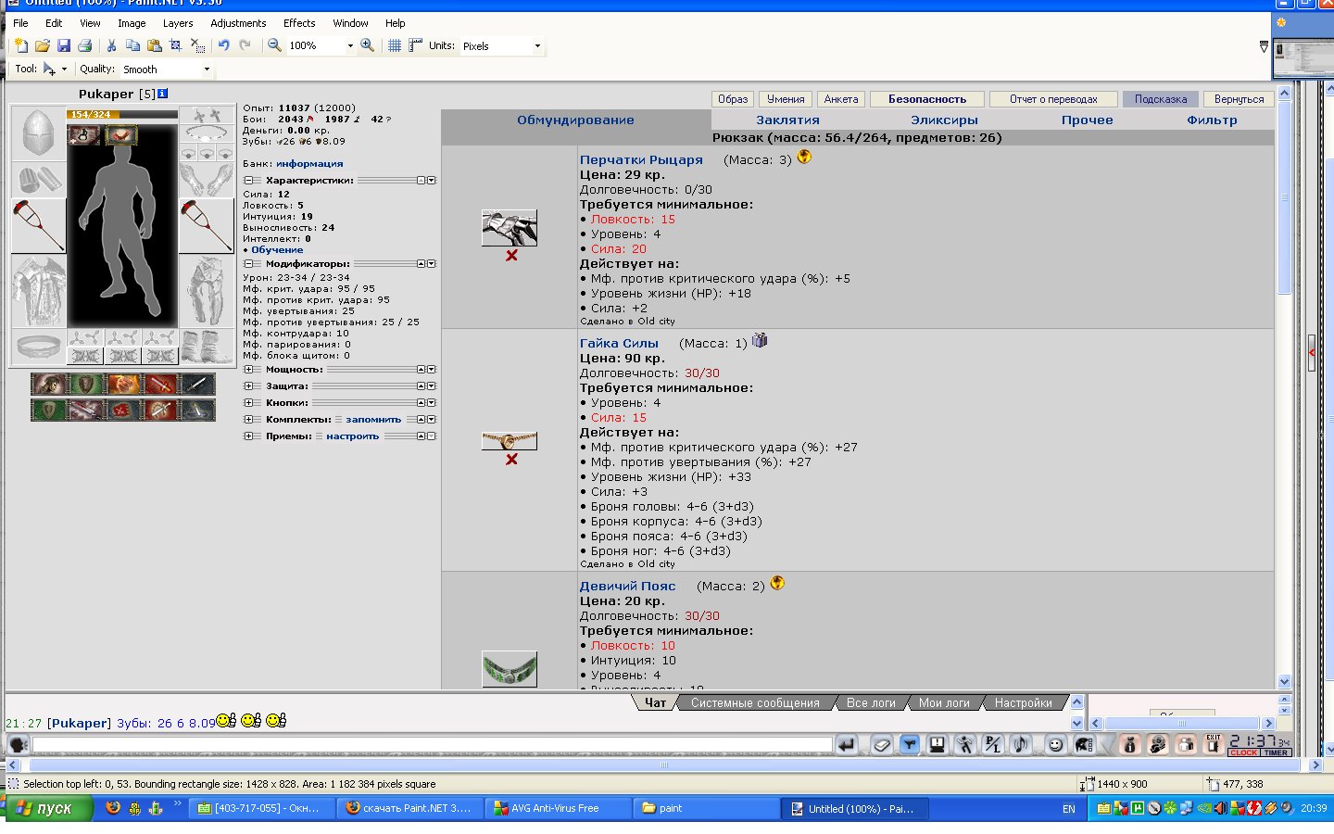Expand the Кнопки section
Viewport: 1334px width, 834px height.
pyautogui.click(x=248, y=403)
